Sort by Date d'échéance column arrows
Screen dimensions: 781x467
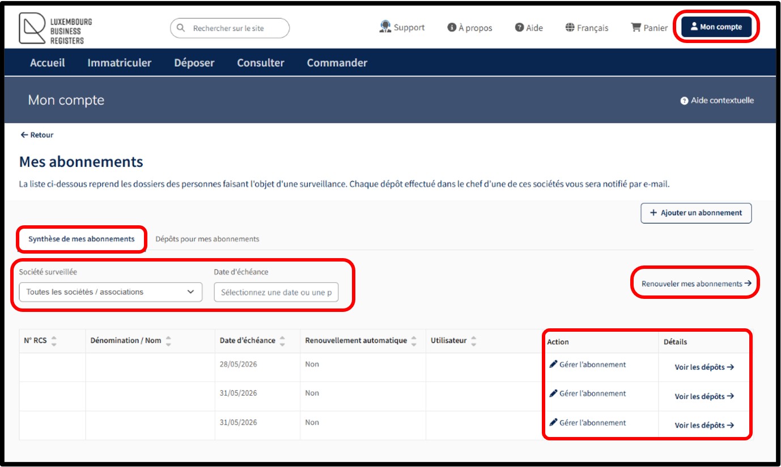coord(282,341)
